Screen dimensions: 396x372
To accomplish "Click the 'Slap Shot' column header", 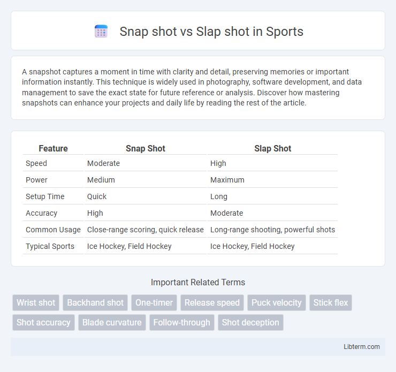I will click(x=273, y=148).
